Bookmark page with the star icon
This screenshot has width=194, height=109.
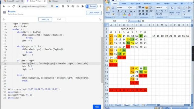57,6
